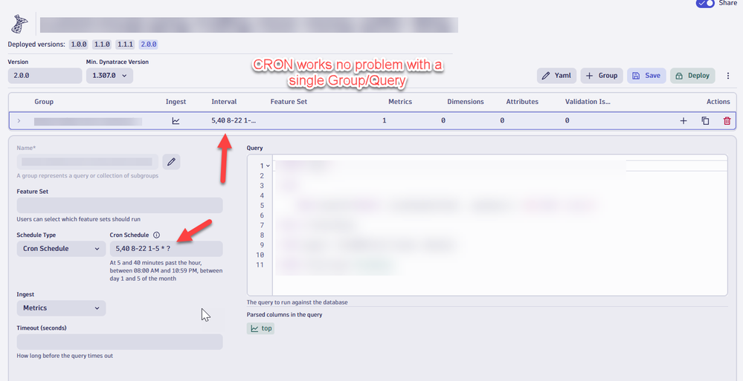This screenshot has width=743, height=381.
Task: Select deployed version 1.0.0
Action: coord(79,45)
